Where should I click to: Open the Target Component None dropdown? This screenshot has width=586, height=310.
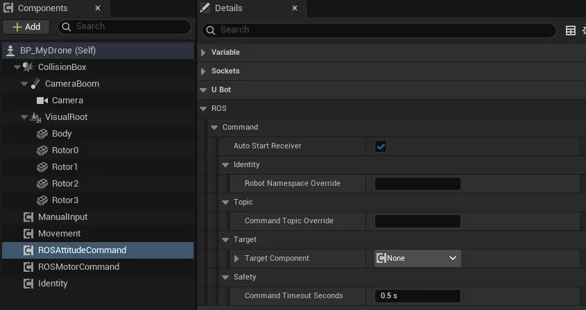(417, 259)
